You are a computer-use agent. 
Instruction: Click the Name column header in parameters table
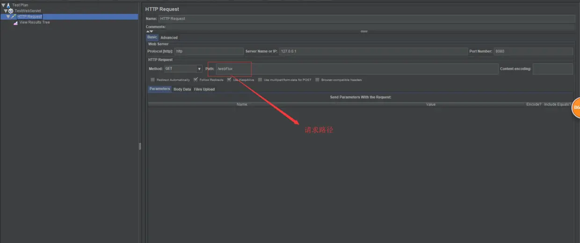[242, 104]
